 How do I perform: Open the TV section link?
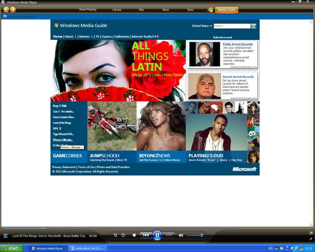click(97, 36)
